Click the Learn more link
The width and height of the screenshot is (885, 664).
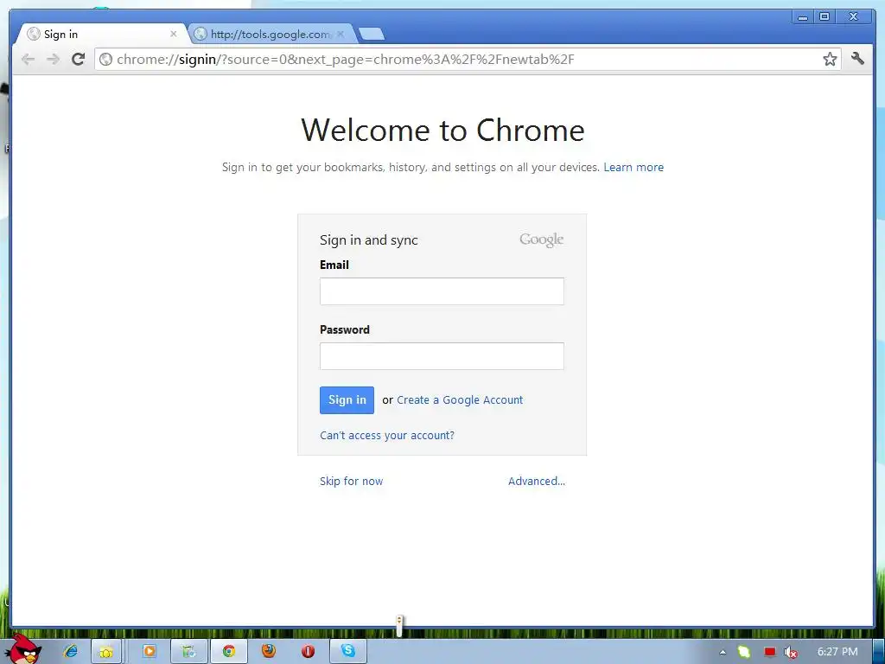[634, 167]
